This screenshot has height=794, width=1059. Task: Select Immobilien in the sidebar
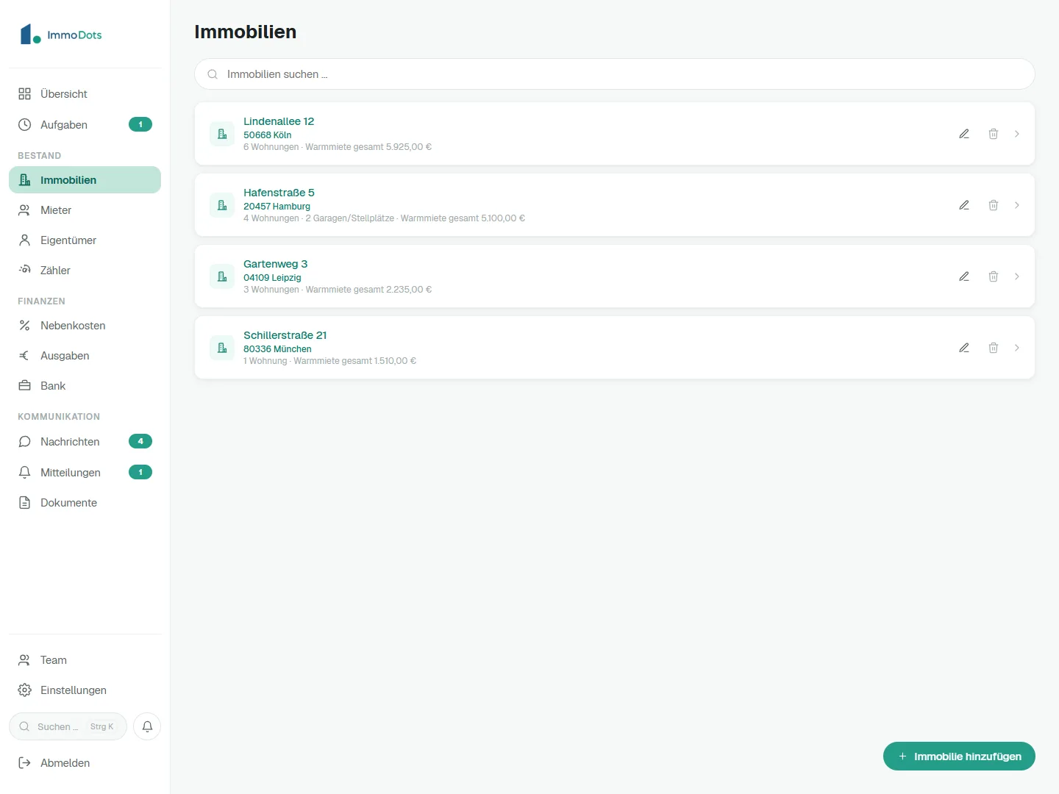click(x=85, y=180)
